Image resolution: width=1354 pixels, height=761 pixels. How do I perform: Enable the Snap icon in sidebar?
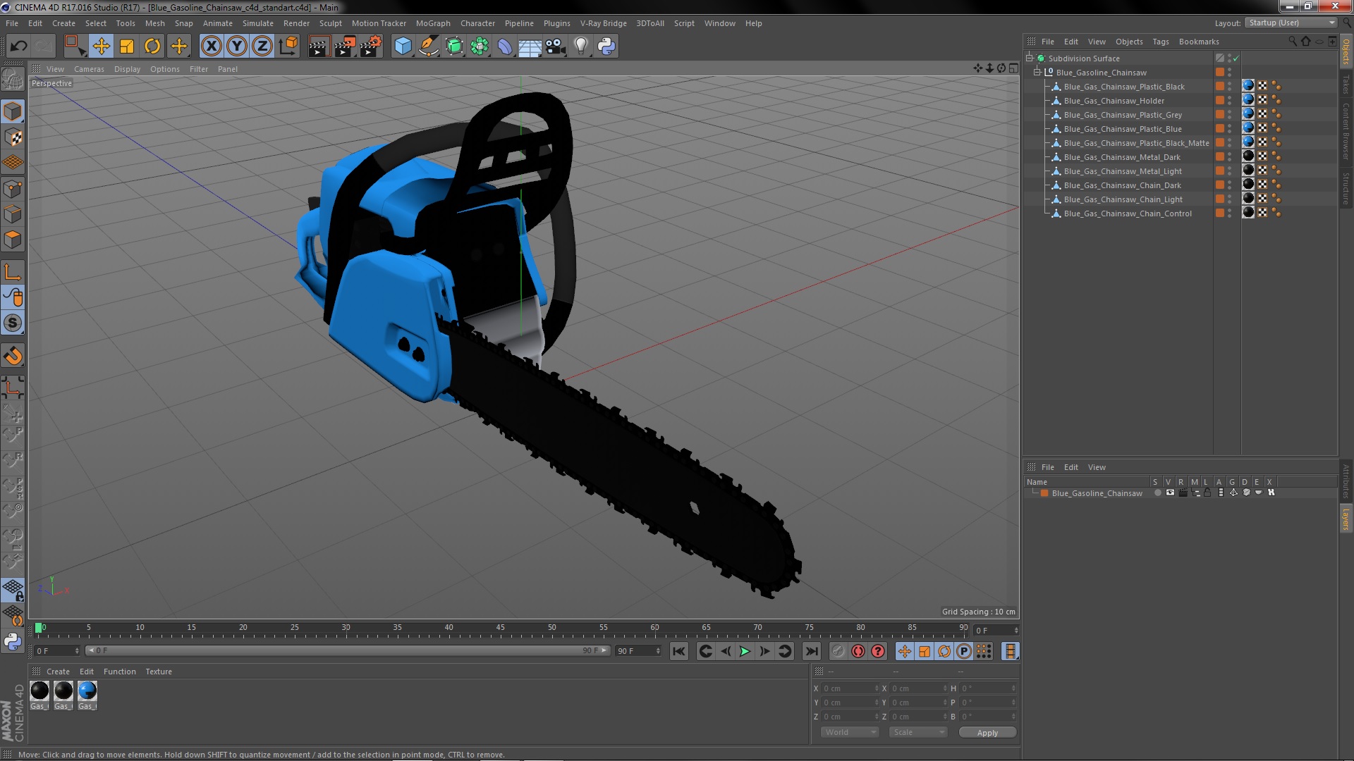pos(13,356)
